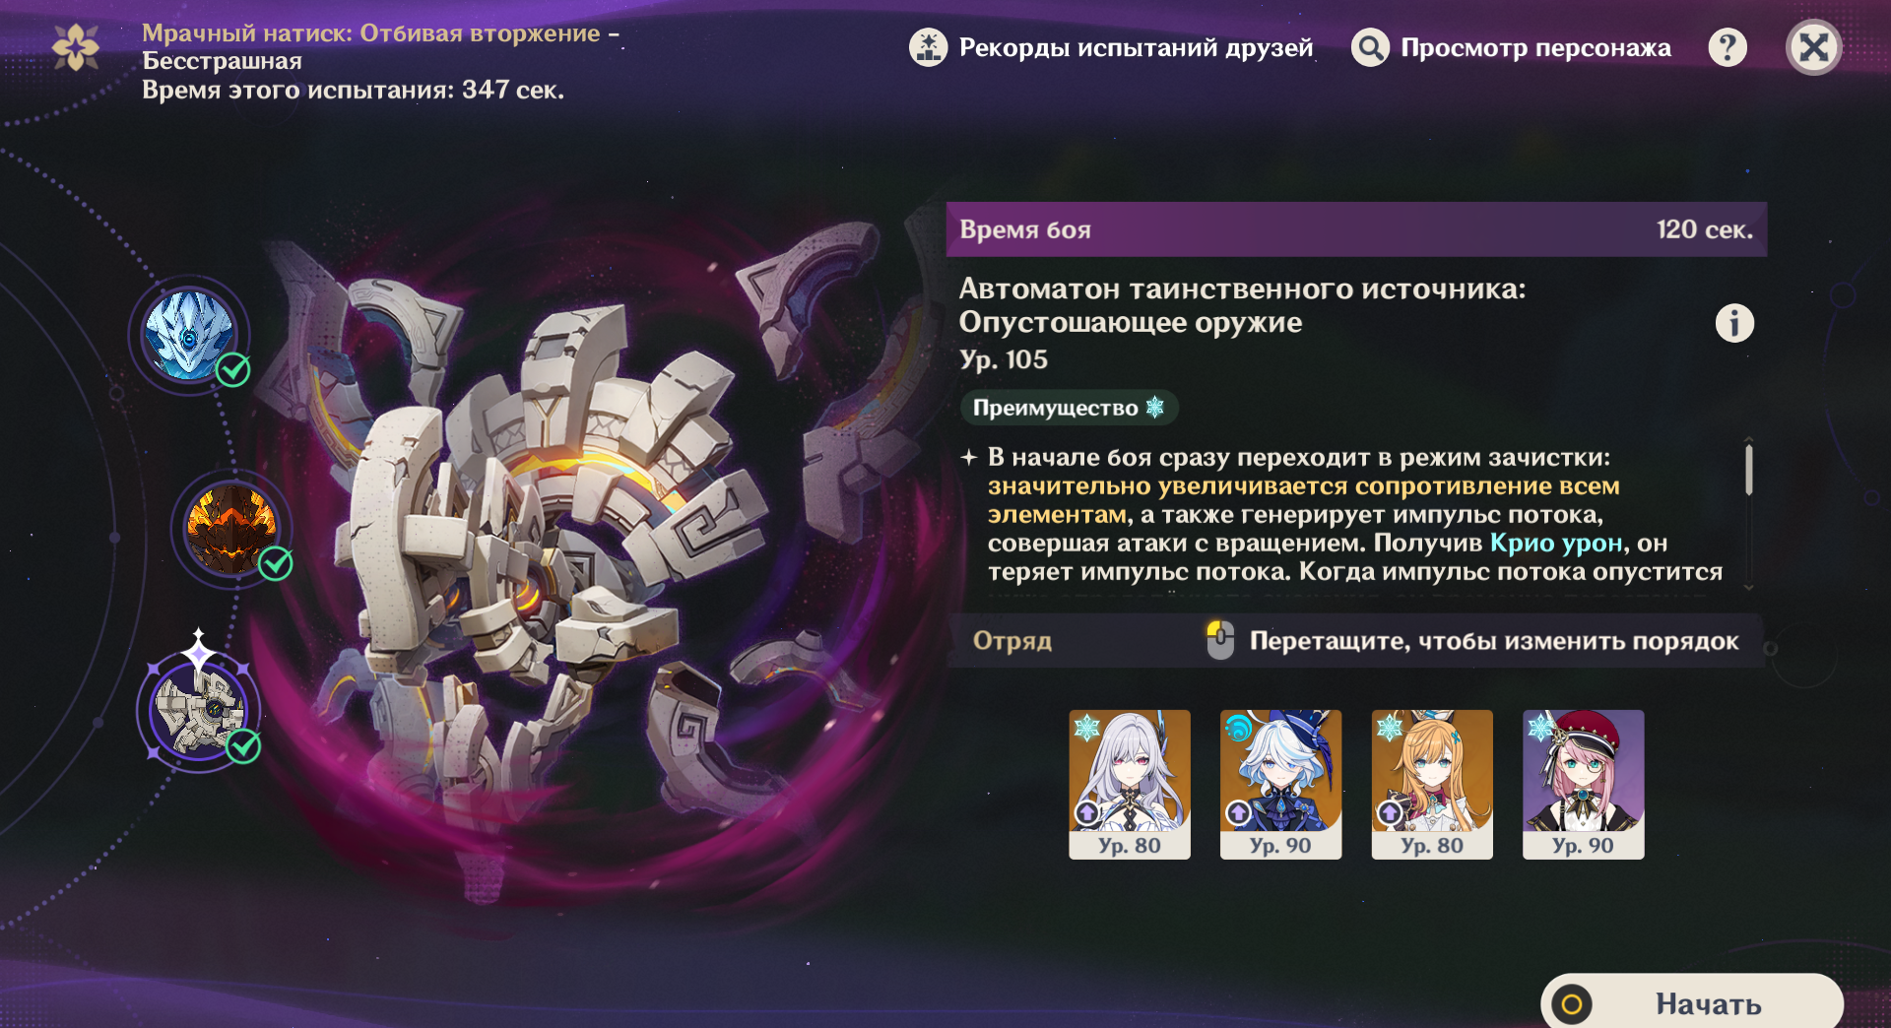Image resolution: width=1891 pixels, height=1028 pixels.
Task: Toggle the first stage green checkmark
Action: tap(233, 370)
